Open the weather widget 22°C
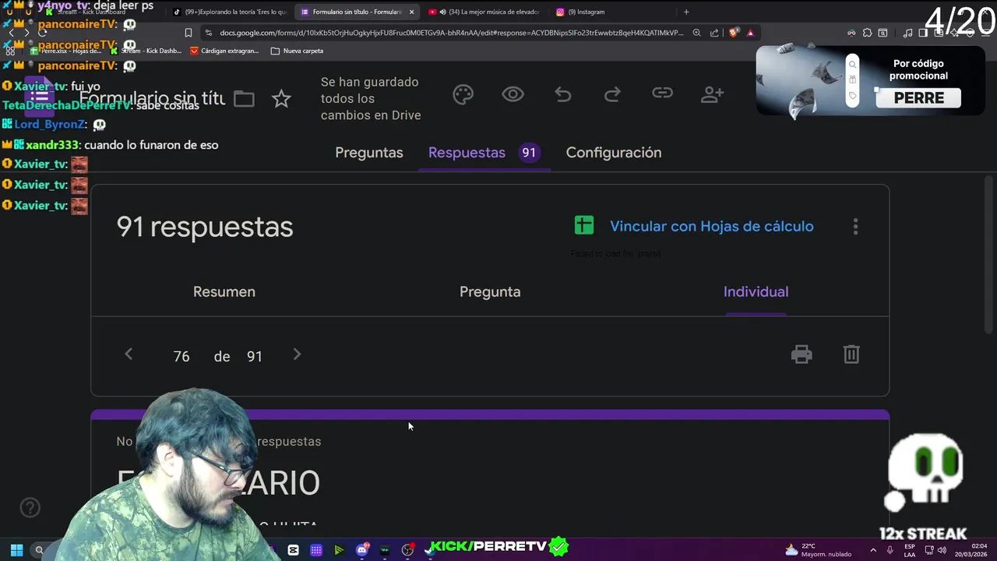The image size is (997, 561). pos(818,550)
